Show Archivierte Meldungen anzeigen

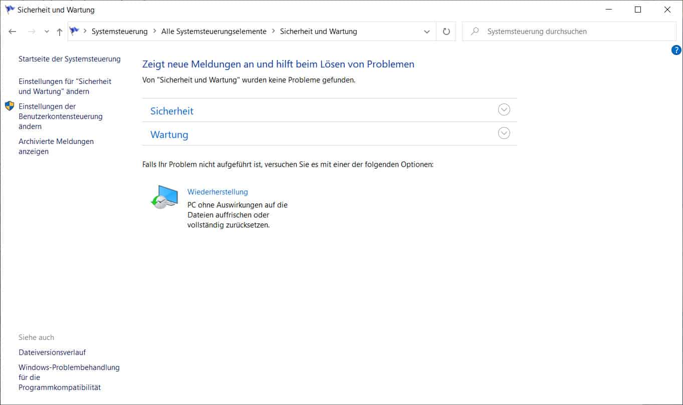[x=56, y=146]
